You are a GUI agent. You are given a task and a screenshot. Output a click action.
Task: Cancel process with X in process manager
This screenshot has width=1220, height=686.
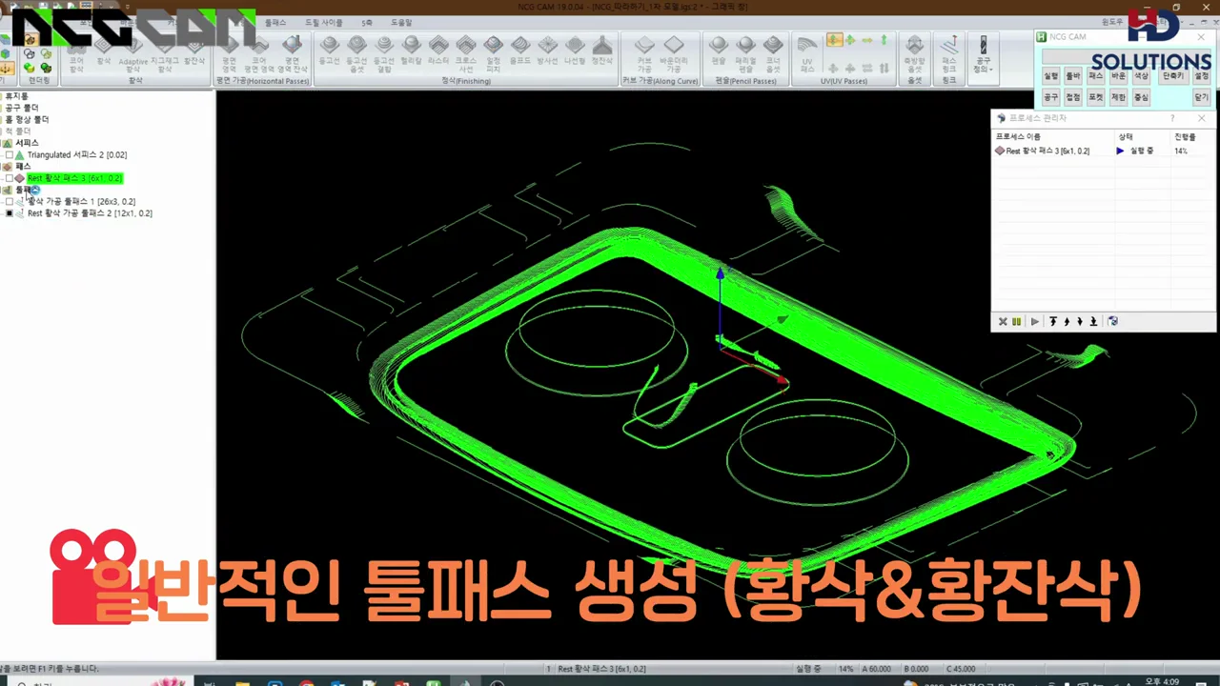(x=1003, y=321)
